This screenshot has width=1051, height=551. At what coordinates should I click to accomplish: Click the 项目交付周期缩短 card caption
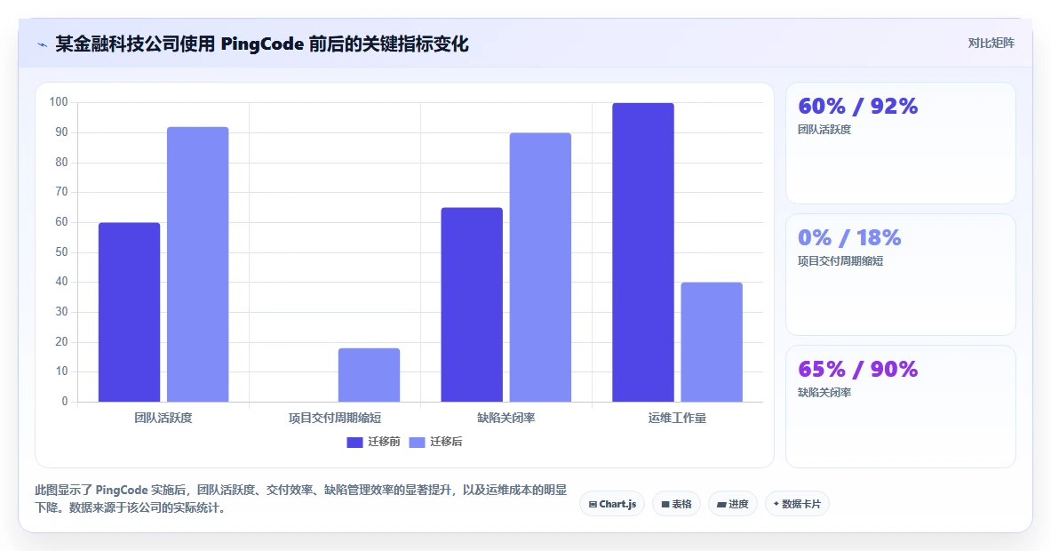pos(840,260)
